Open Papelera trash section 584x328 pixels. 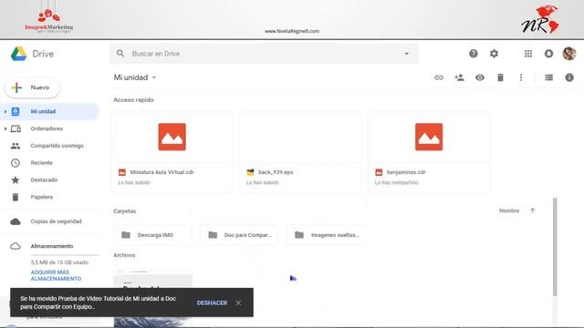[42, 197]
